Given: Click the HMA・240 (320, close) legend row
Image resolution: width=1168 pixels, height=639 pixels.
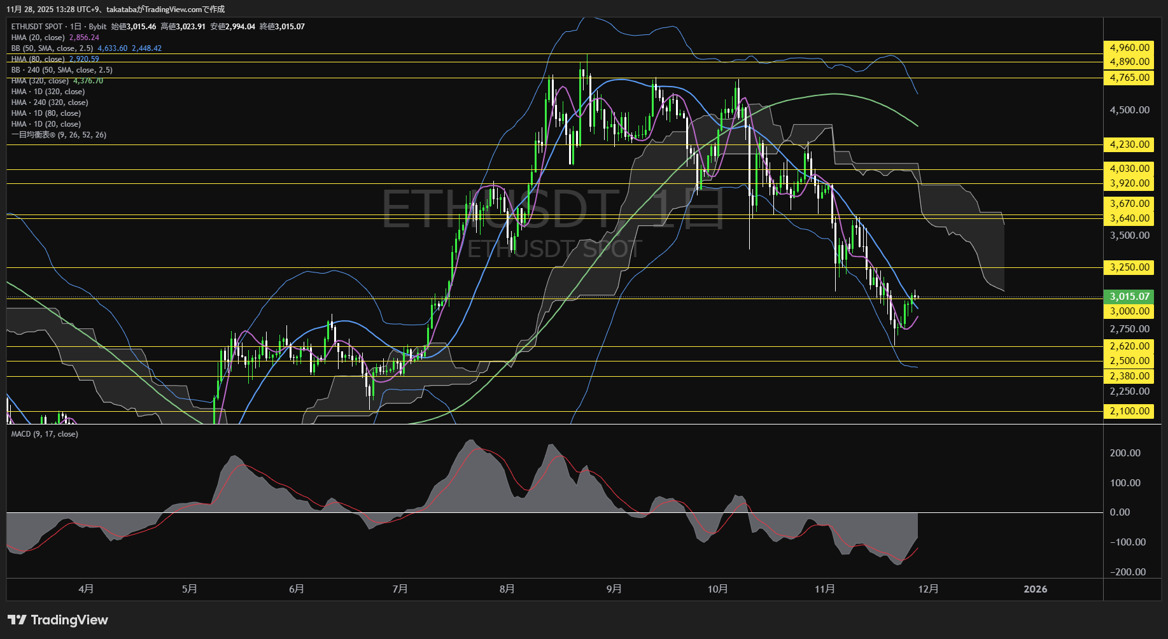Looking at the screenshot, I should coord(49,102).
